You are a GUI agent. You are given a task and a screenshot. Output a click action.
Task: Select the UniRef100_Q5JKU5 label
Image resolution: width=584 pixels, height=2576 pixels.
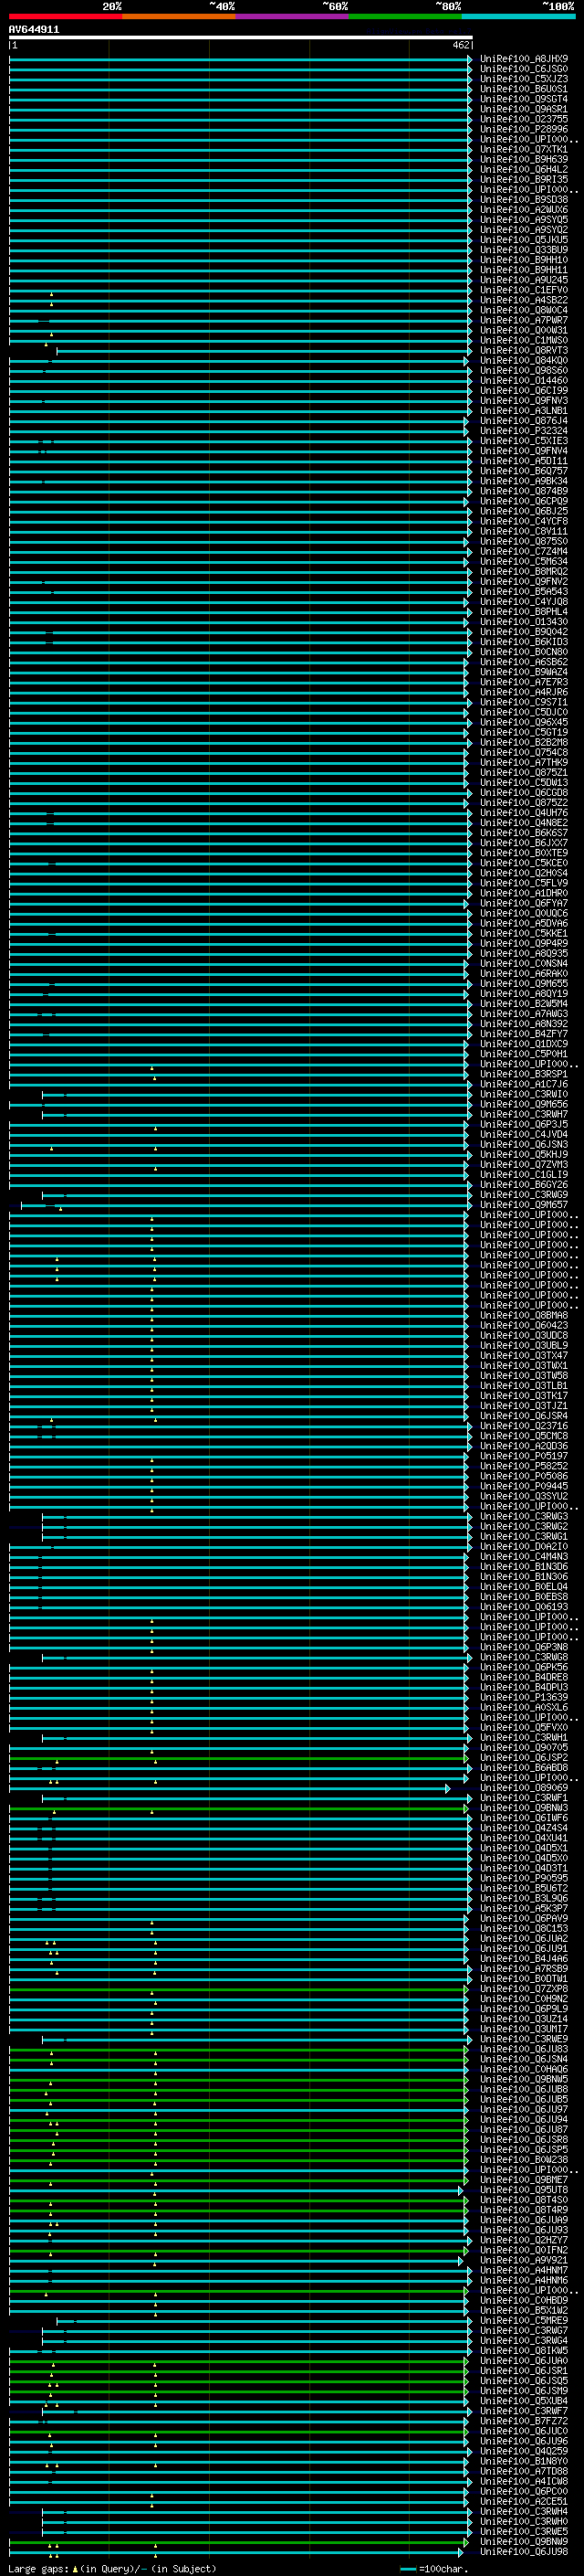524,239
